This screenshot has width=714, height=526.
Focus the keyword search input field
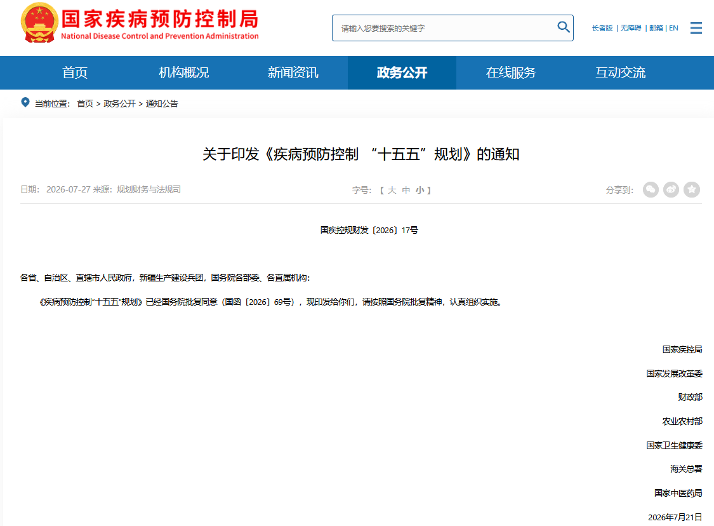446,28
